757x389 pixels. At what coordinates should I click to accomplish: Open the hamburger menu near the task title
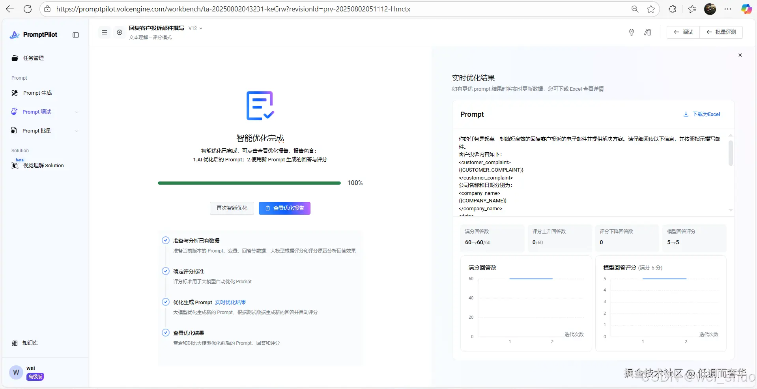pos(104,32)
